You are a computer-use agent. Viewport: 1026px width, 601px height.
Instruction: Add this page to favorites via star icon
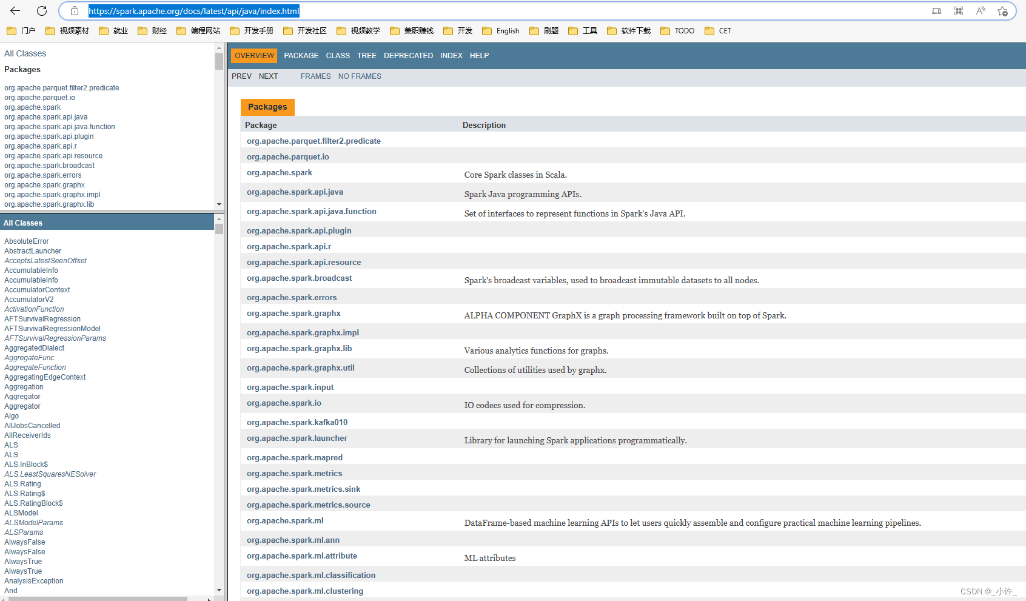coord(1002,10)
